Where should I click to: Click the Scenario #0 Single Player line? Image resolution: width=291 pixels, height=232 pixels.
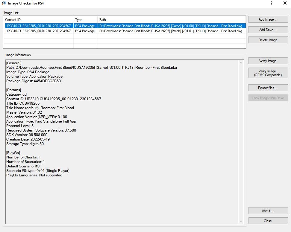click(x=38, y=171)
